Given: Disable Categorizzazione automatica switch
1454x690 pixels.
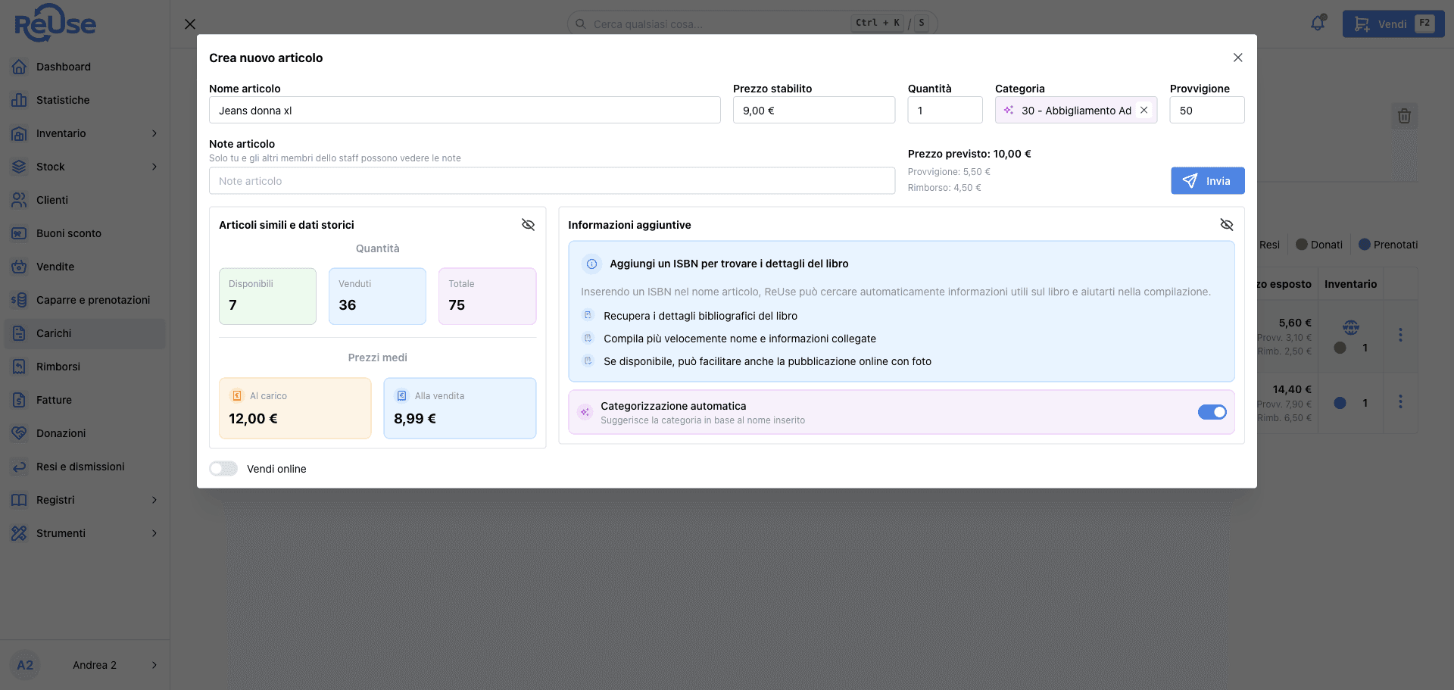Looking at the screenshot, I should click(x=1212, y=412).
